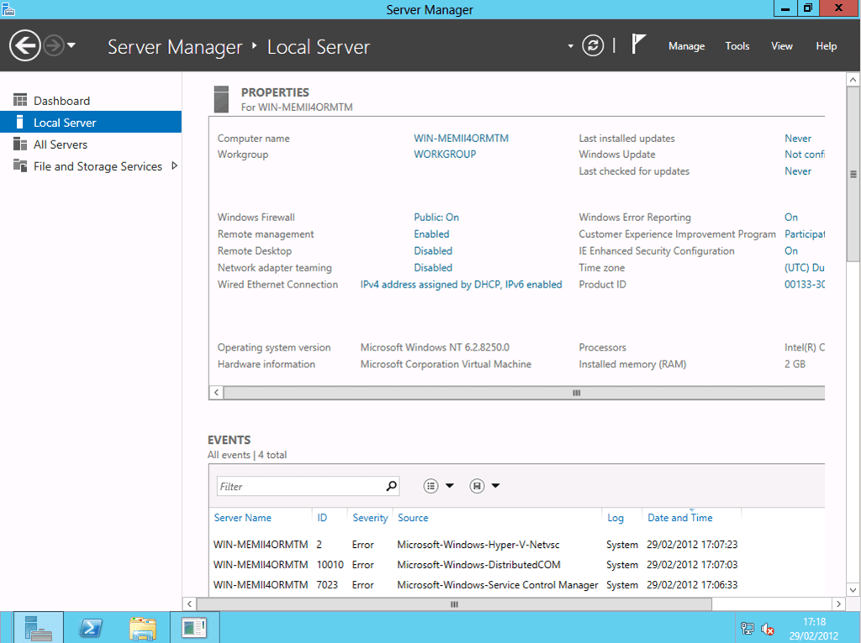
Task: Launch Windows PowerShell from taskbar
Action: [91, 627]
